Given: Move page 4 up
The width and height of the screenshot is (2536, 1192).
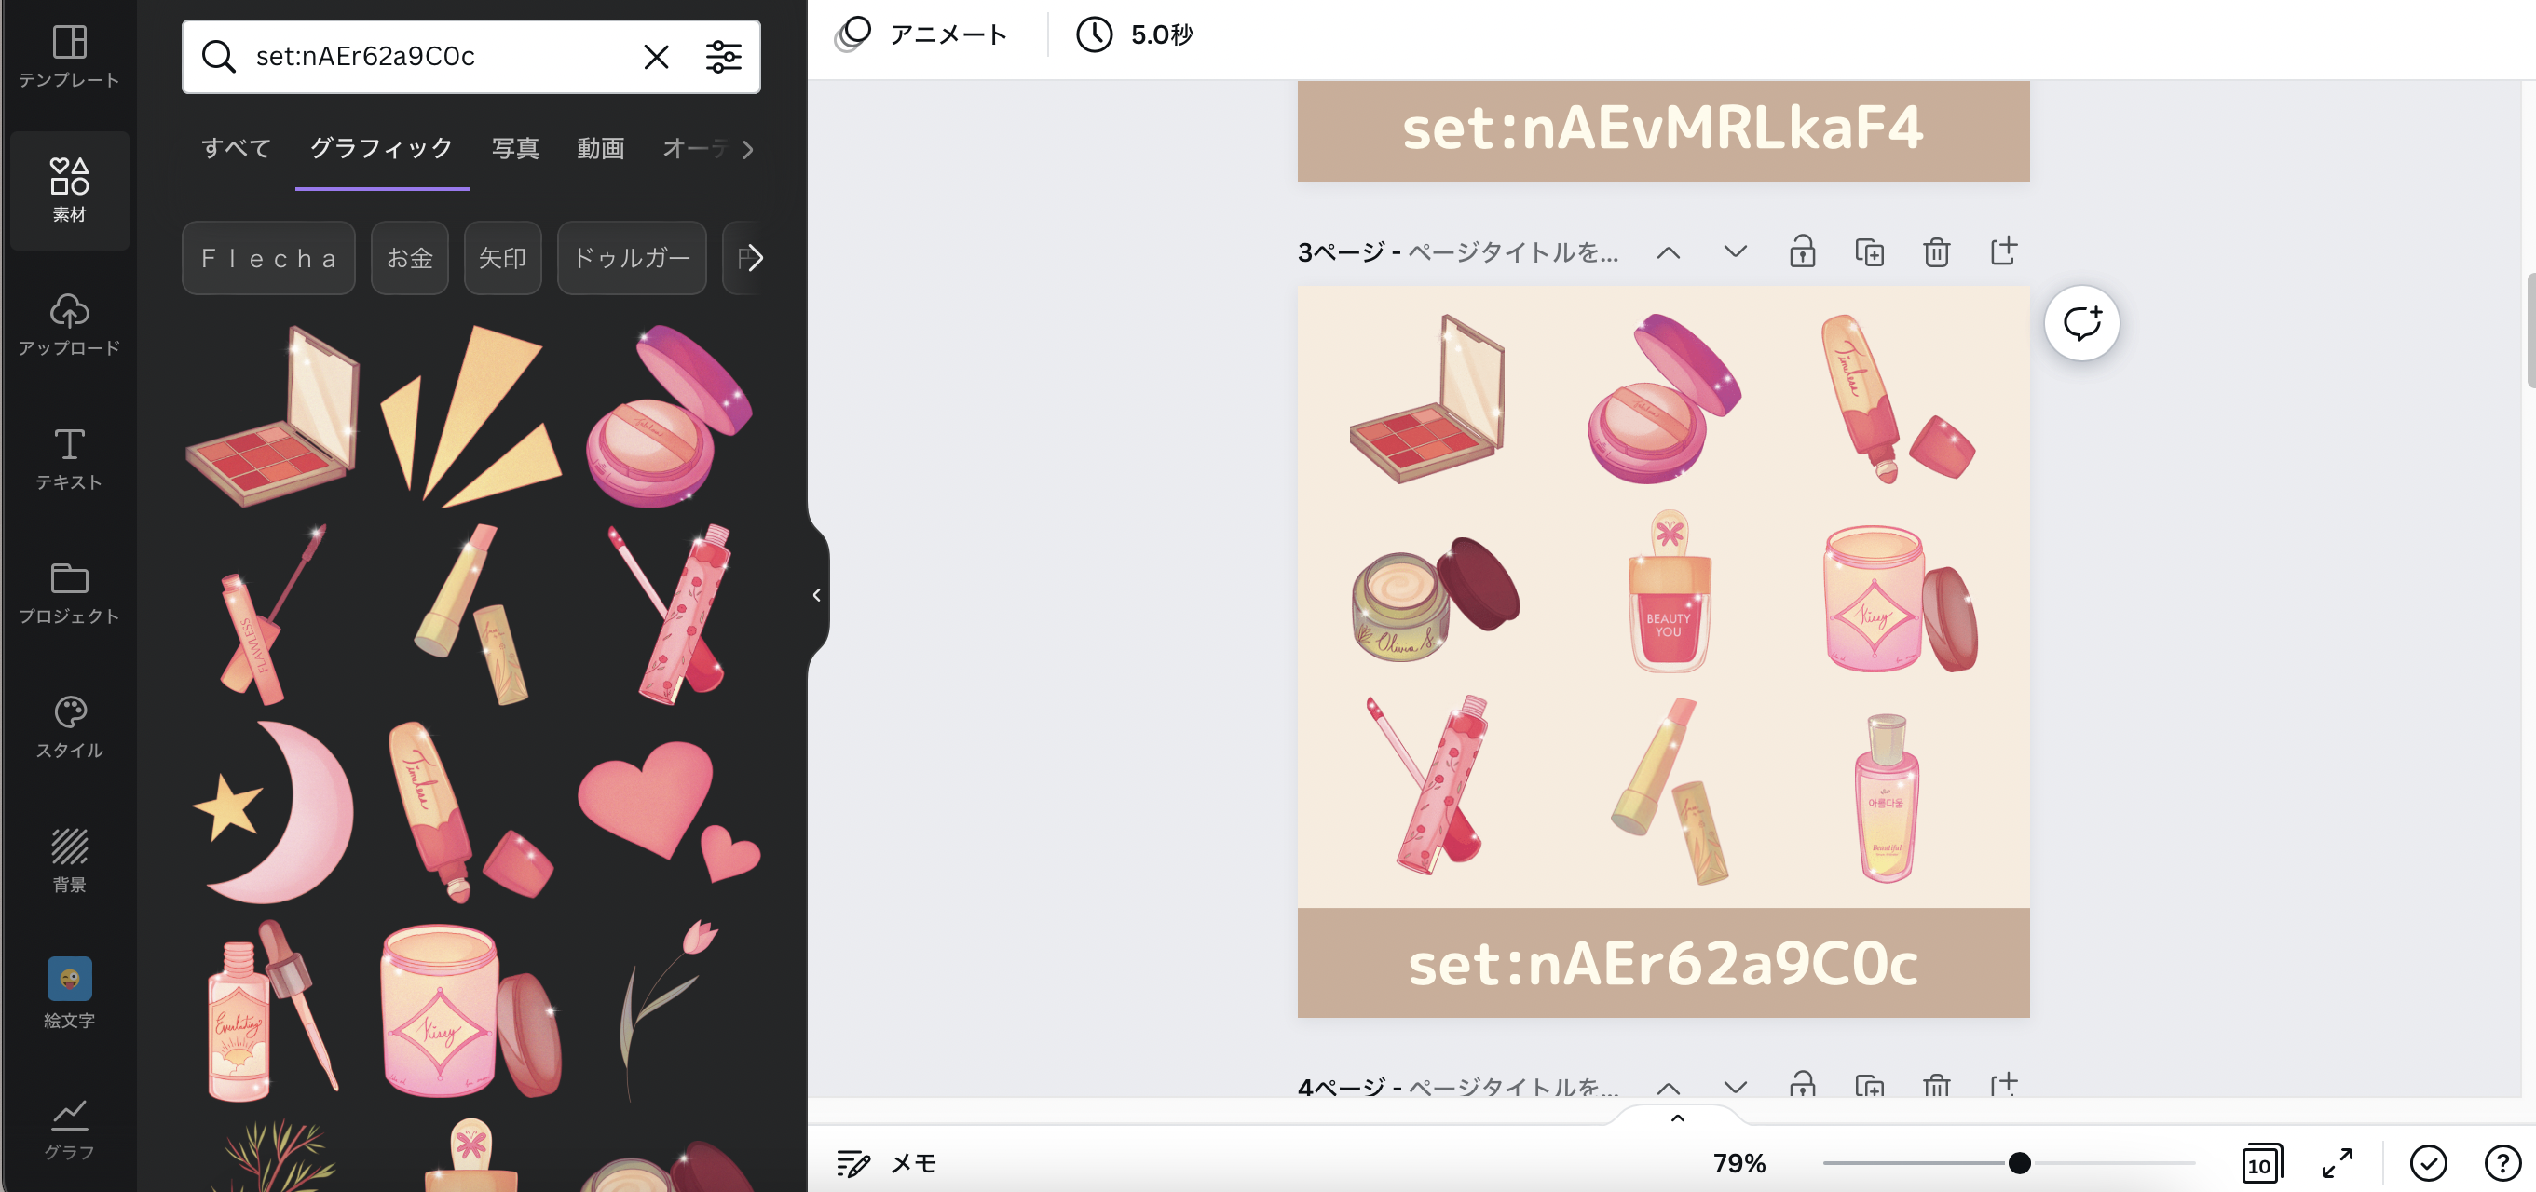Looking at the screenshot, I should pos(1669,1087).
